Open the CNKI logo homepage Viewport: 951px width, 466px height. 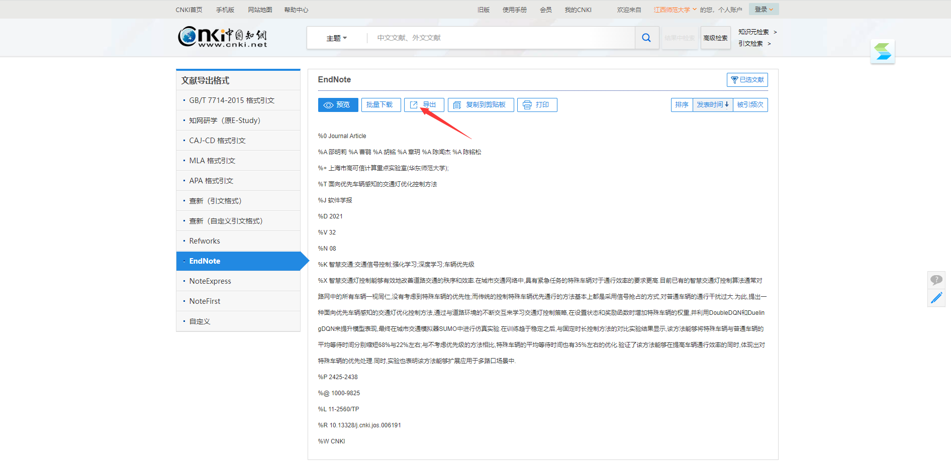coord(223,37)
